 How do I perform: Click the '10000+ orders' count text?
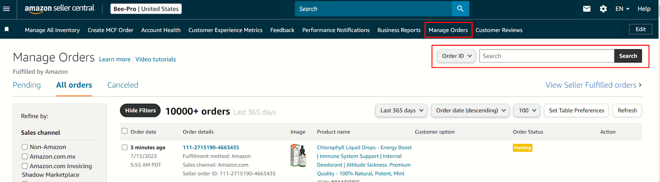(x=198, y=111)
